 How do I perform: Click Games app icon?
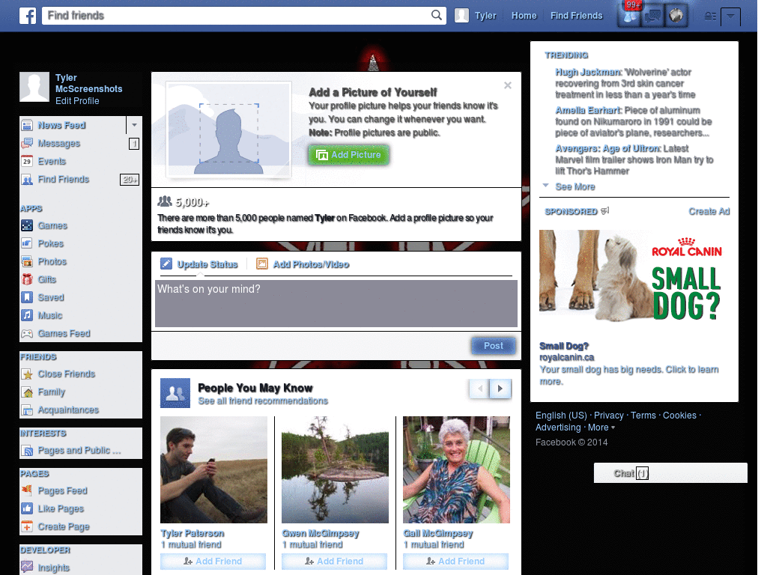coord(27,225)
